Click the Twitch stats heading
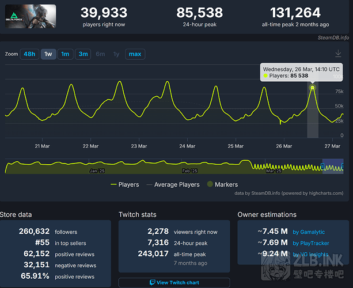353x288 pixels. tap(138, 215)
